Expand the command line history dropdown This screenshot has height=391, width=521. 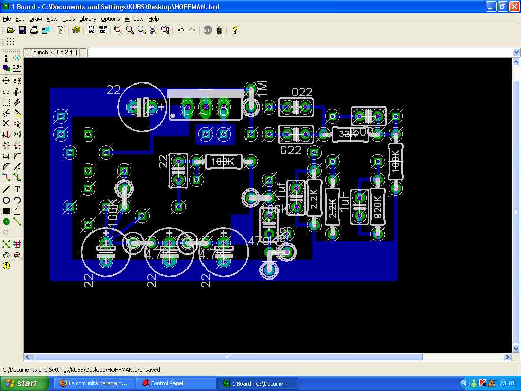[516, 52]
